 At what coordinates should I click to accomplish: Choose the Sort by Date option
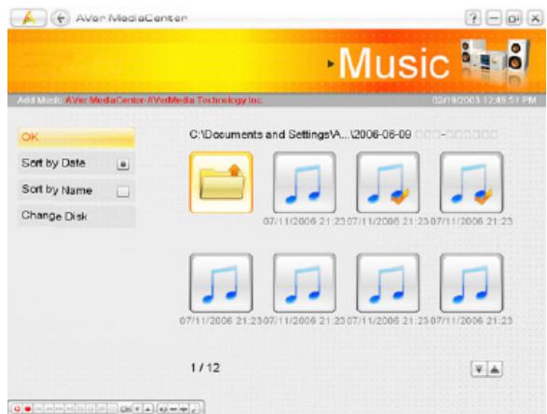coord(76,164)
